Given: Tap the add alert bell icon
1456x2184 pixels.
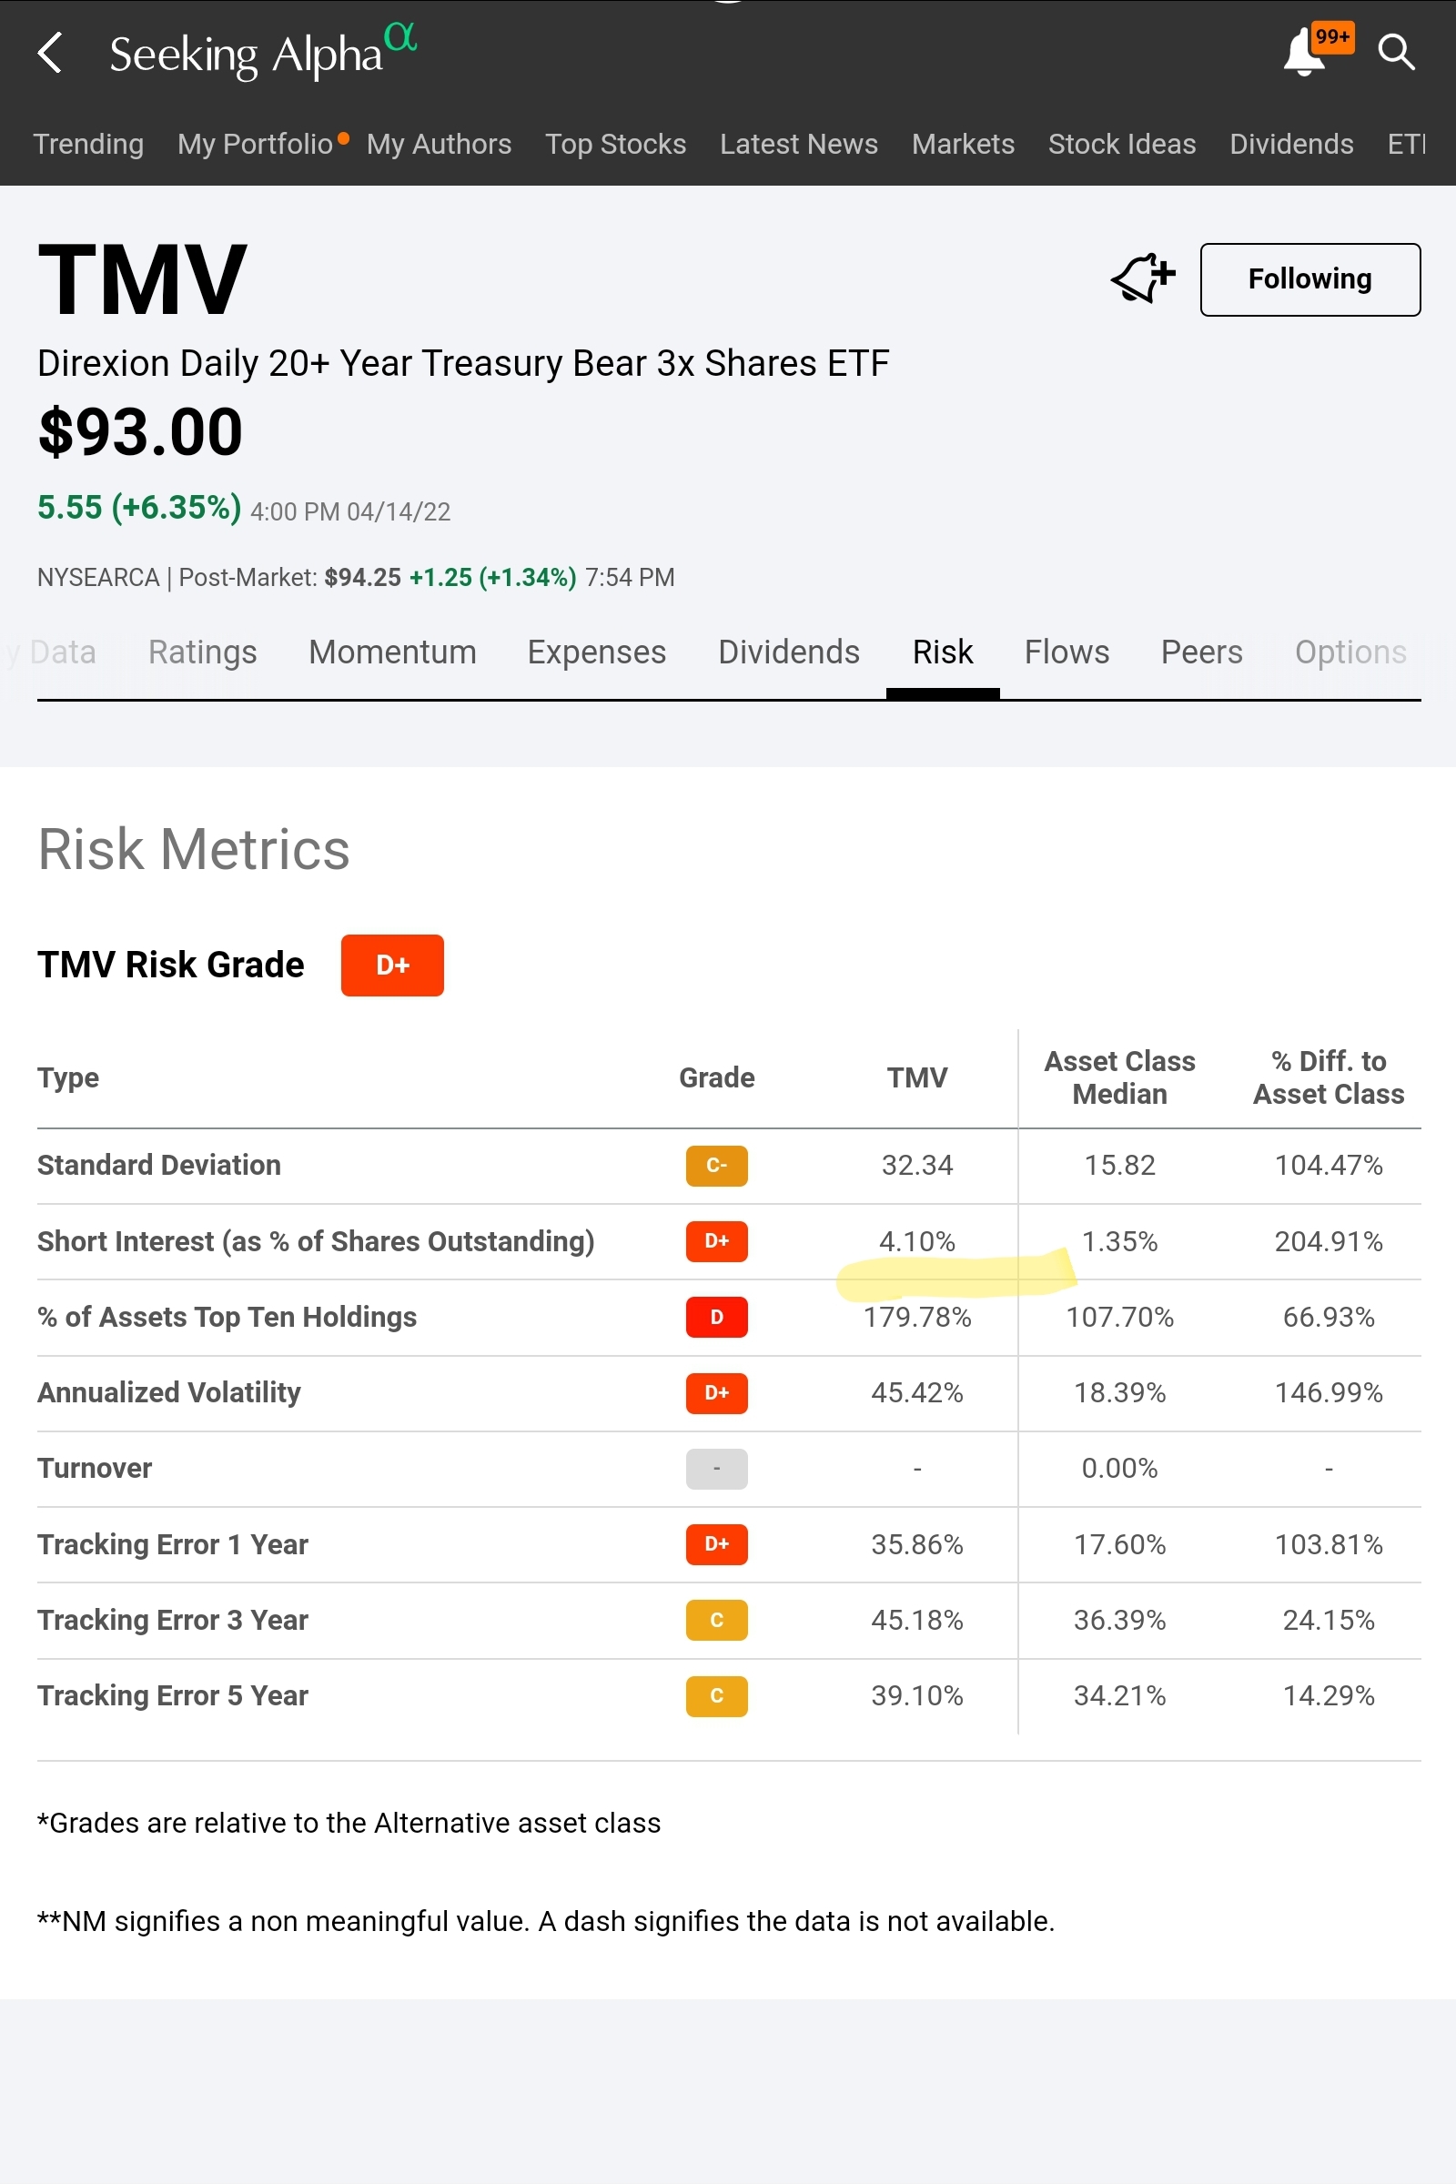Looking at the screenshot, I should click(1143, 278).
